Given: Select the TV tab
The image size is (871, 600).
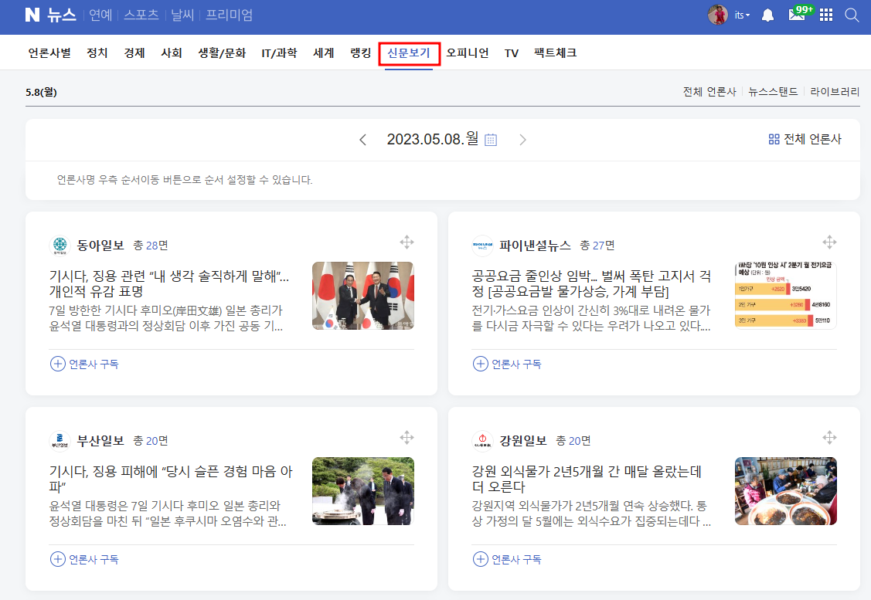Looking at the screenshot, I should tap(511, 53).
